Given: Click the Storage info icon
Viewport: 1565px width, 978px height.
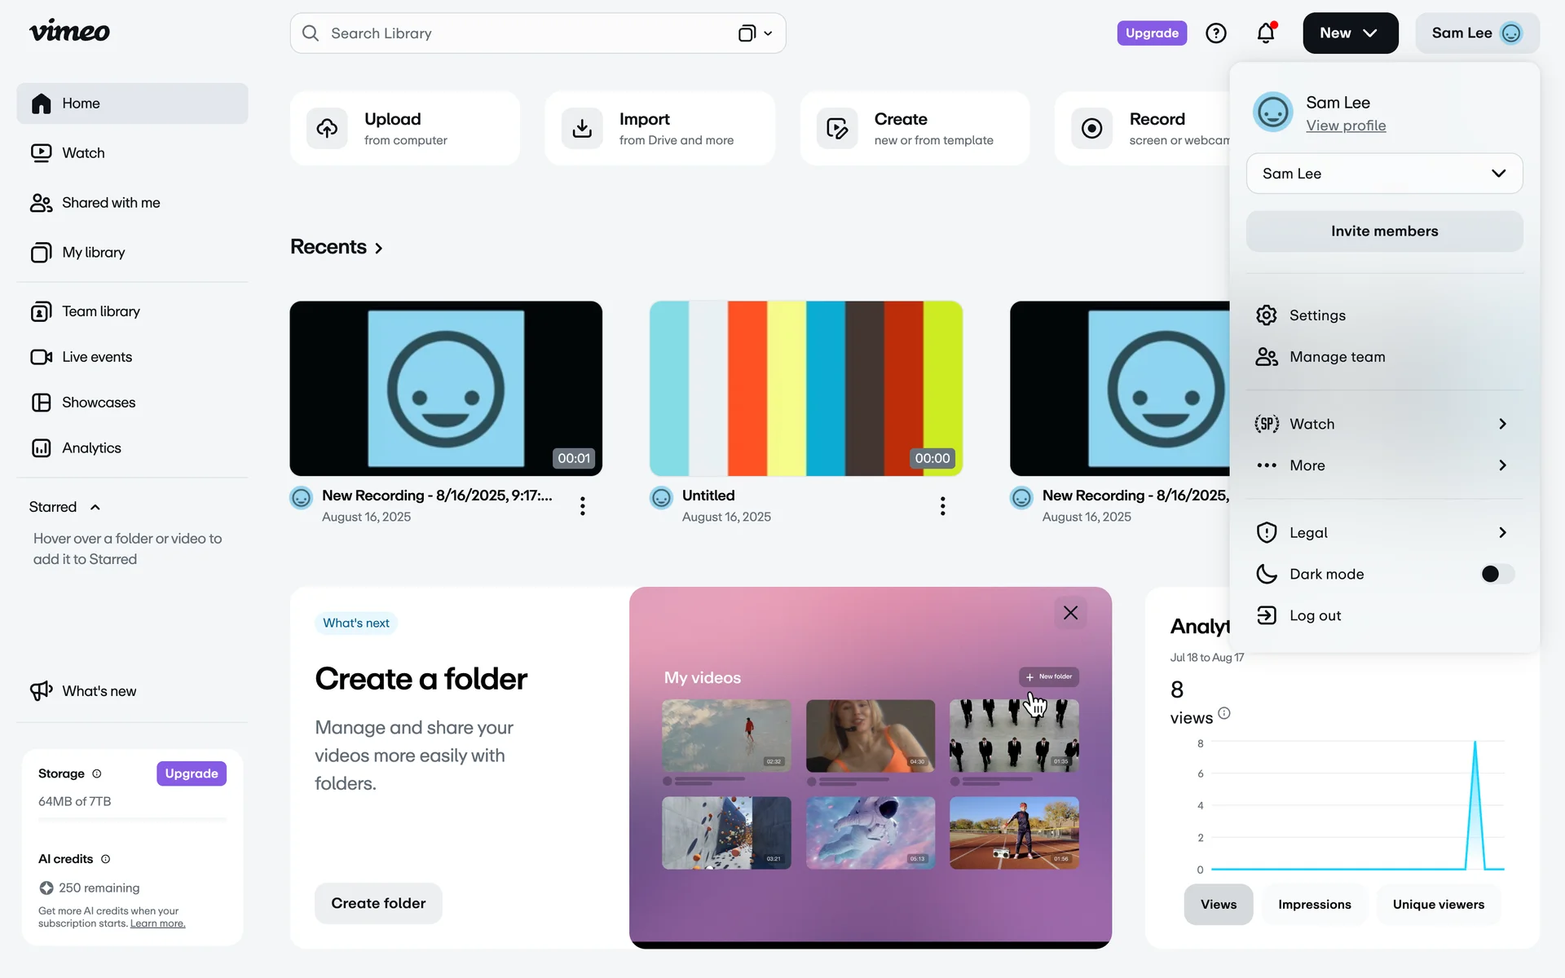Looking at the screenshot, I should click(97, 773).
